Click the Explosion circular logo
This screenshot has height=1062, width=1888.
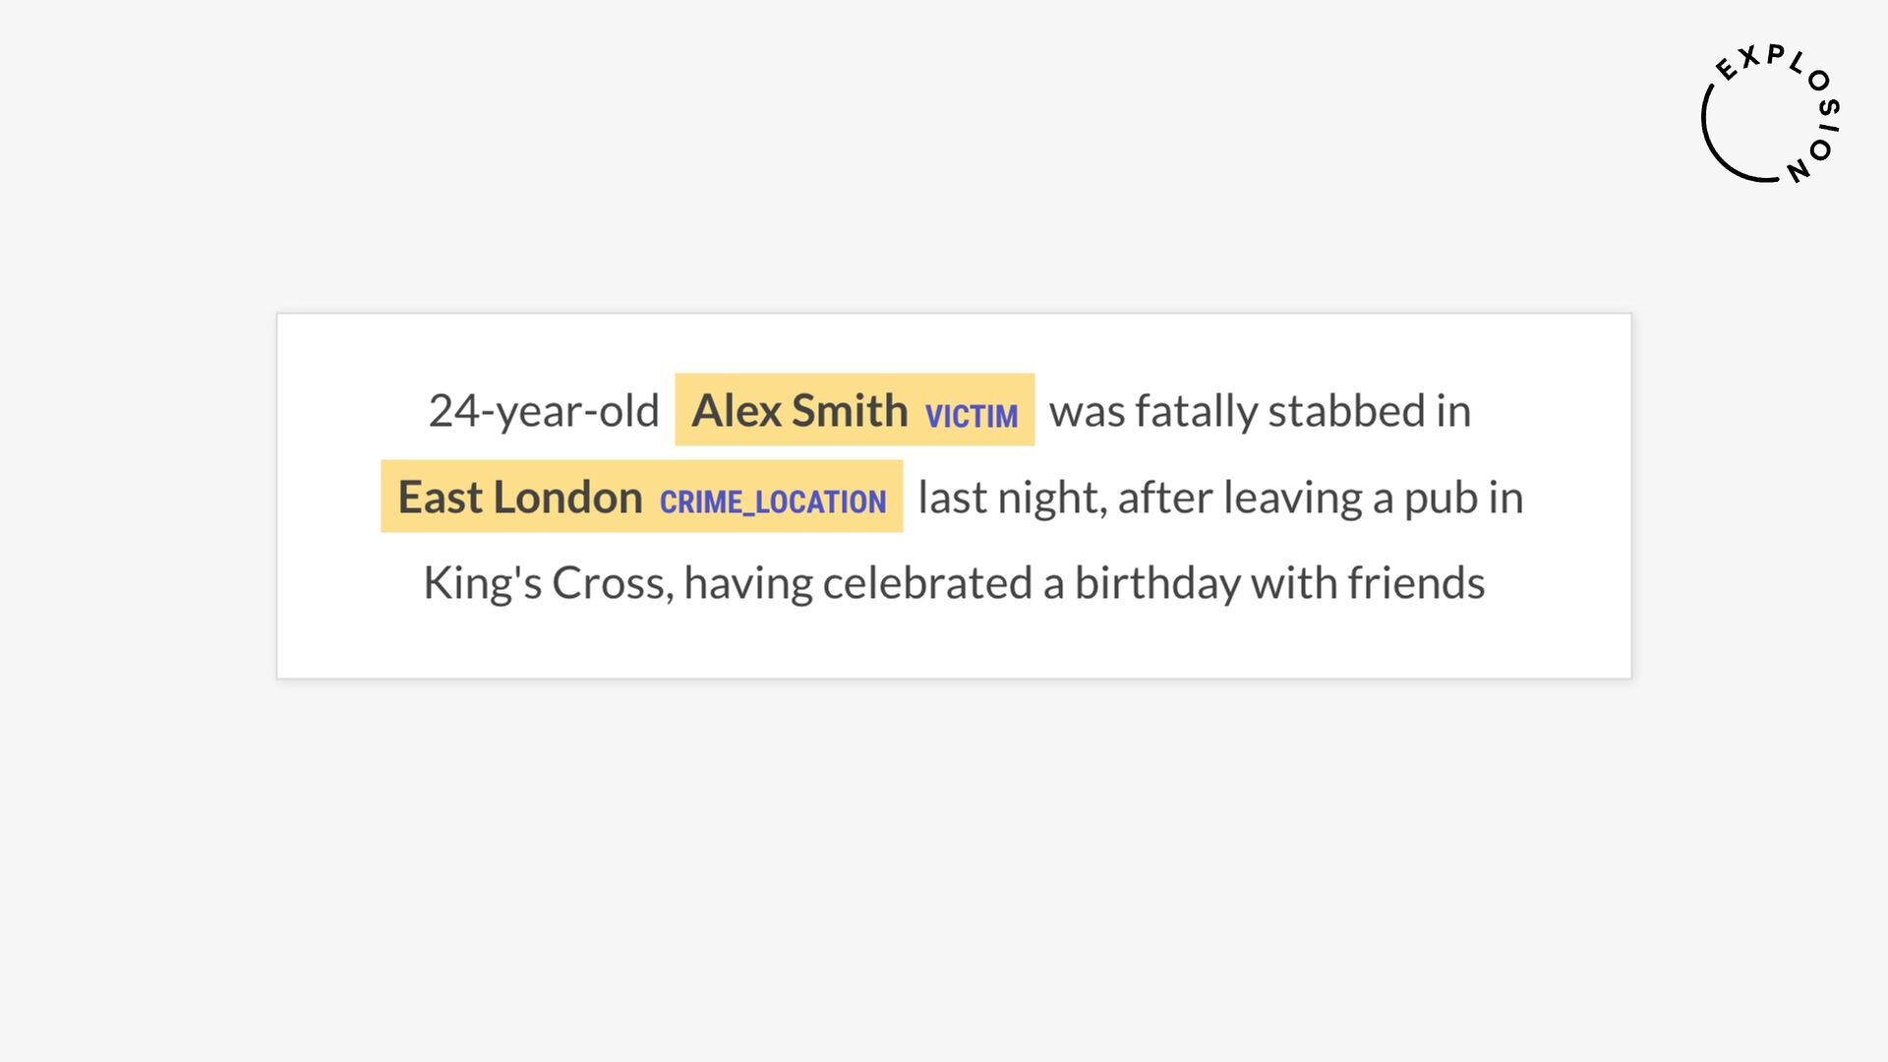(x=1770, y=116)
